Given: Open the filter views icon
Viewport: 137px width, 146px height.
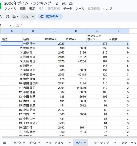Looking at the screenshot, I should 14,17.
